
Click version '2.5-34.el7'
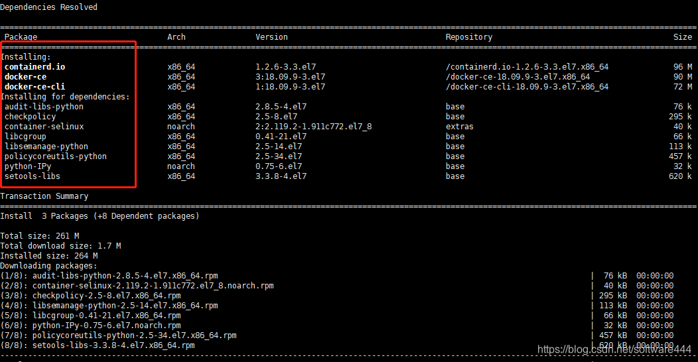point(279,156)
